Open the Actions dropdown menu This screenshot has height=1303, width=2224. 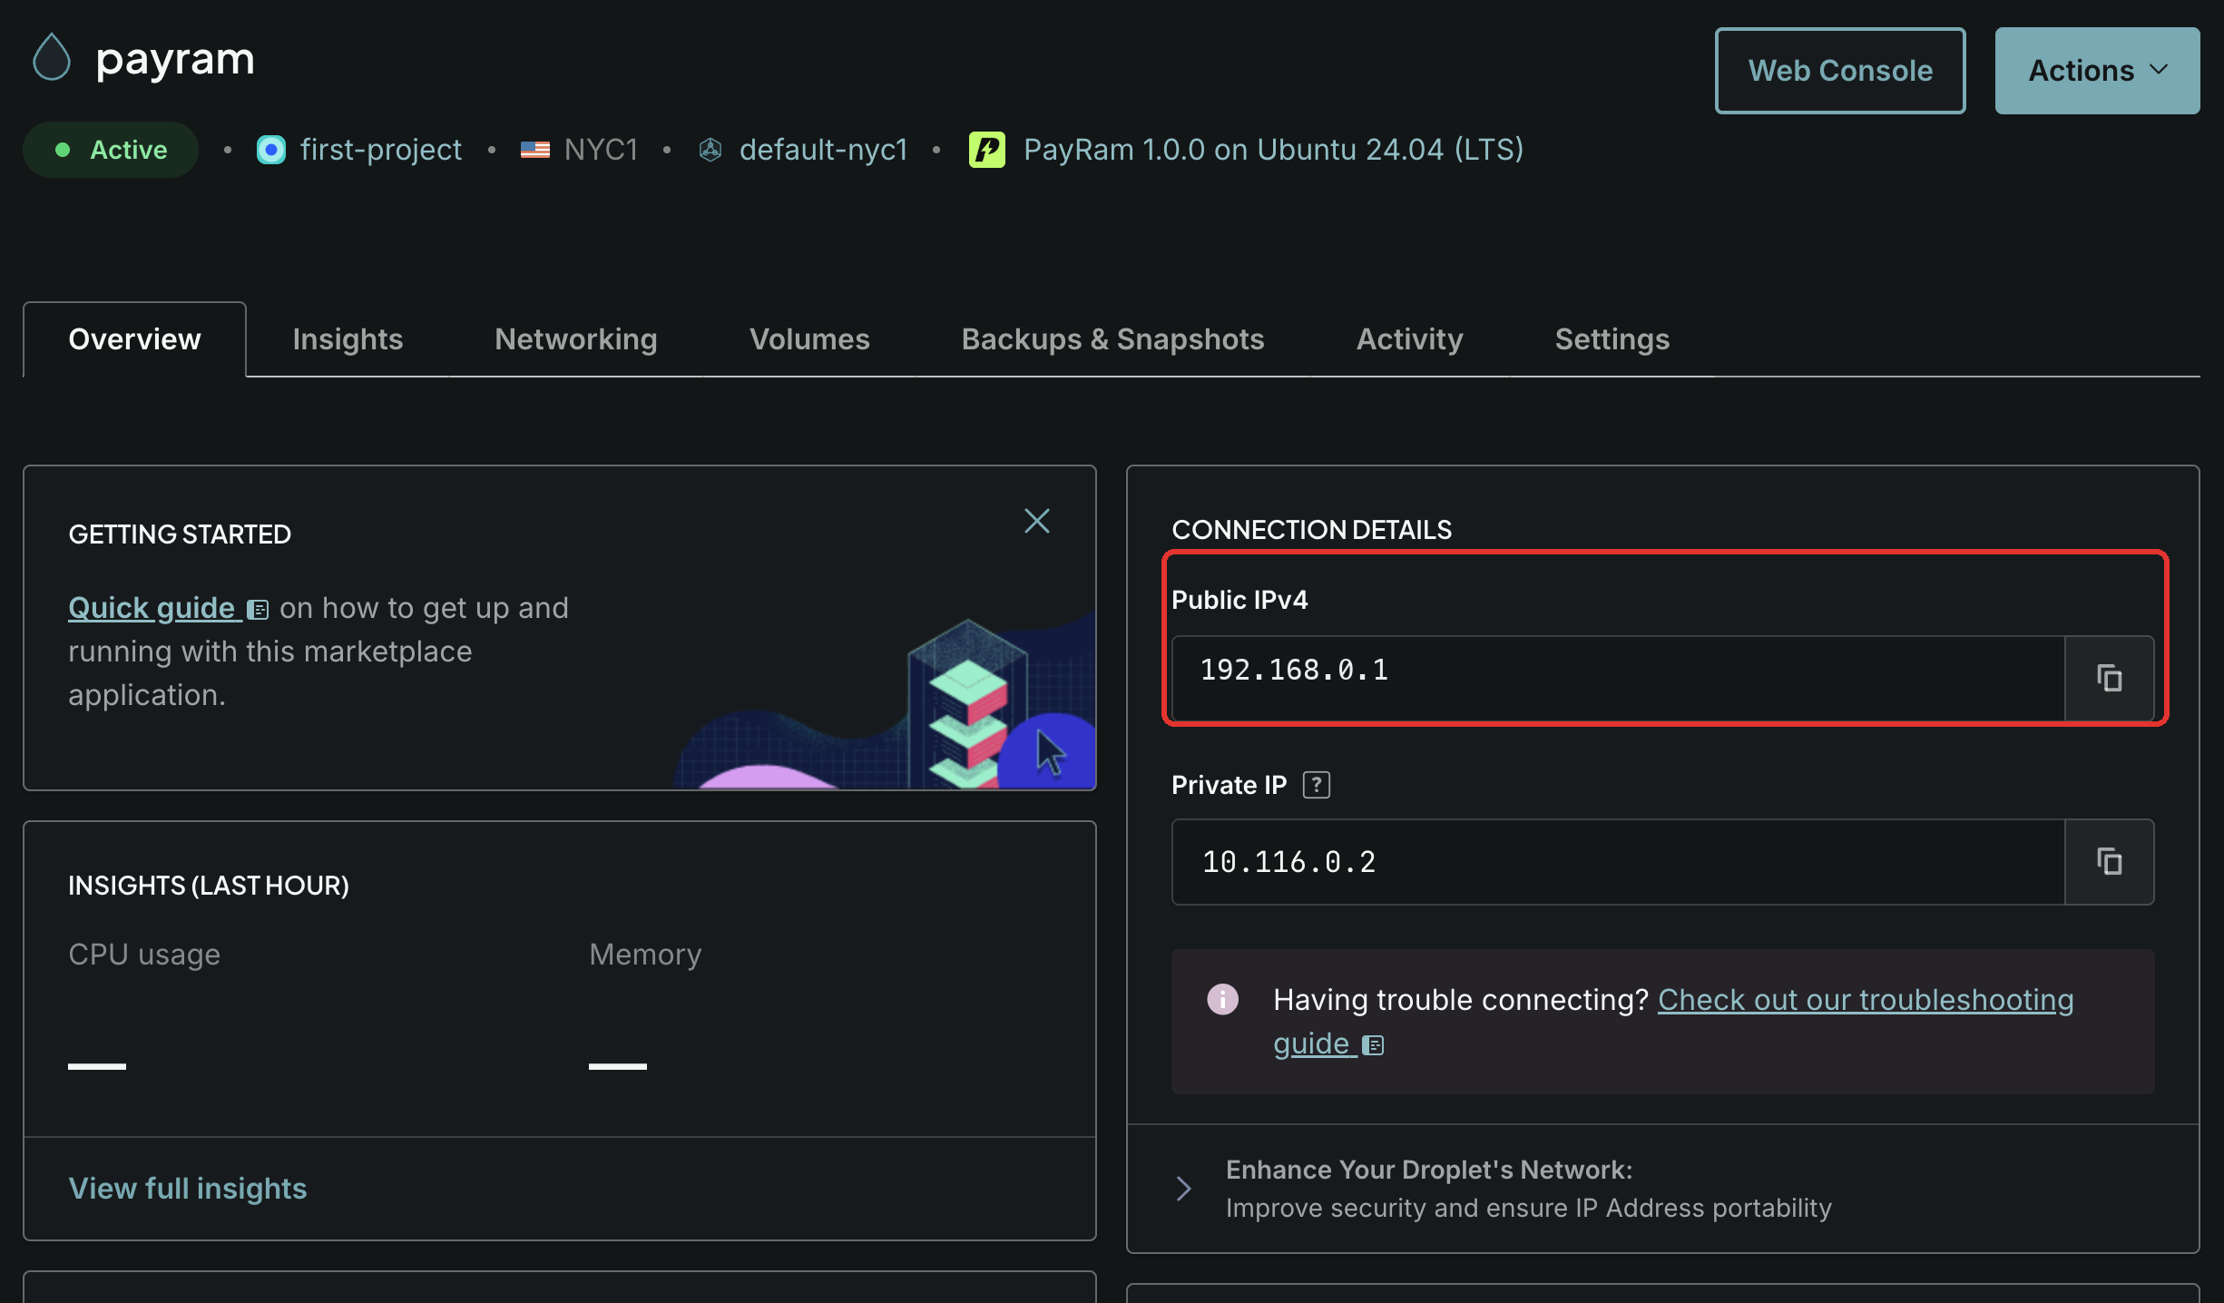tap(2097, 71)
